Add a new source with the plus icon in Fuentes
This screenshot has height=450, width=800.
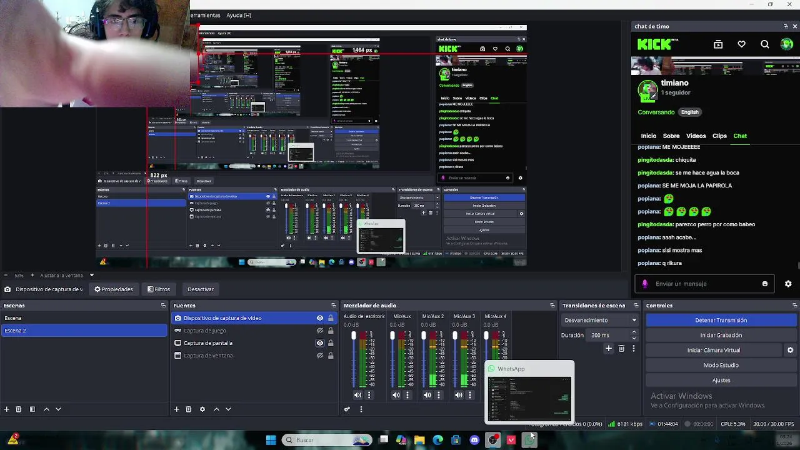pos(177,409)
